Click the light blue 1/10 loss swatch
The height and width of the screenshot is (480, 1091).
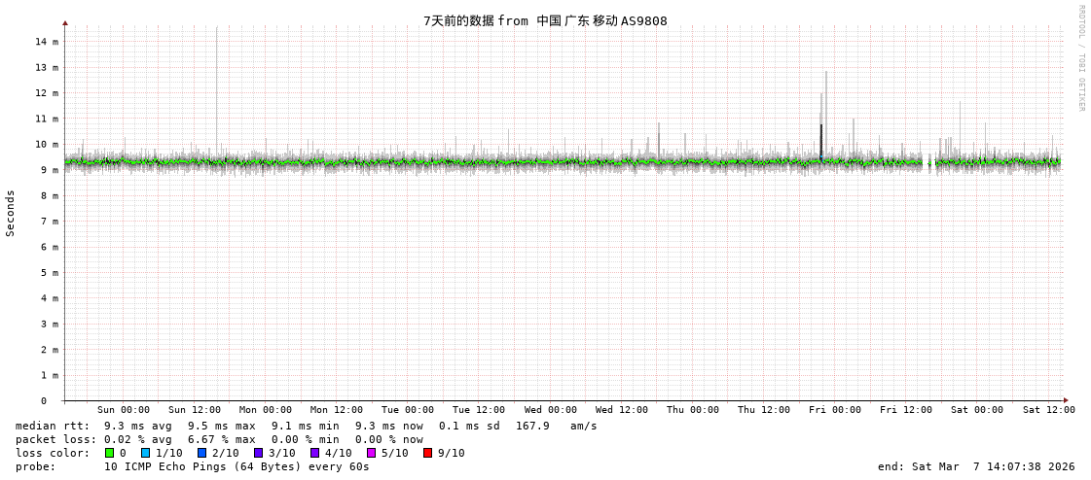pyautogui.click(x=145, y=453)
